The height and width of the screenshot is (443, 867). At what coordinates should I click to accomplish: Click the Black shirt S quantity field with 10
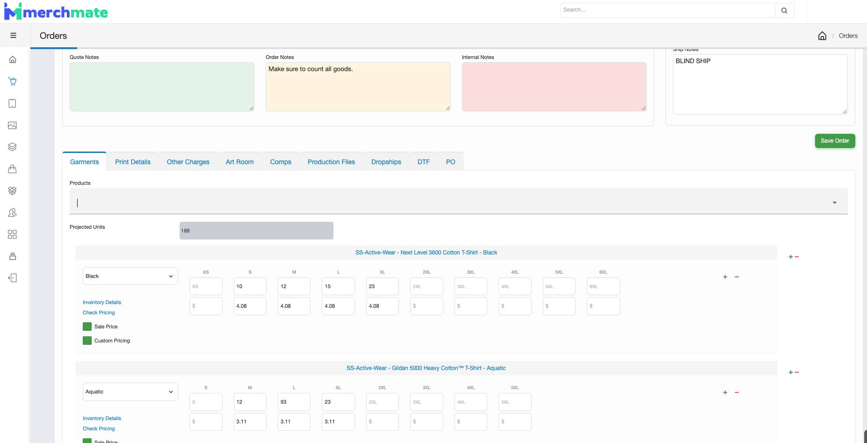pos(250,286)
